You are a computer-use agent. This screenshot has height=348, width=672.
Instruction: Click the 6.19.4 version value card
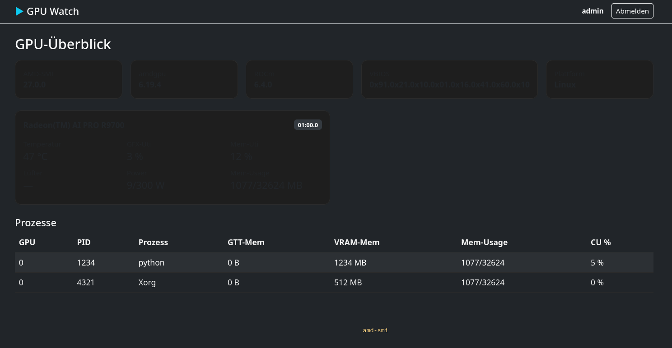click(x=184, y=79)
